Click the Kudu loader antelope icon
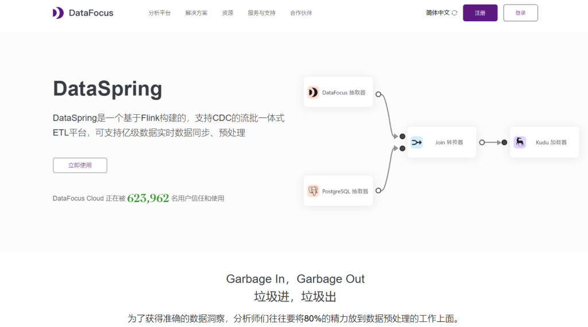 click(x=520, y=142)
